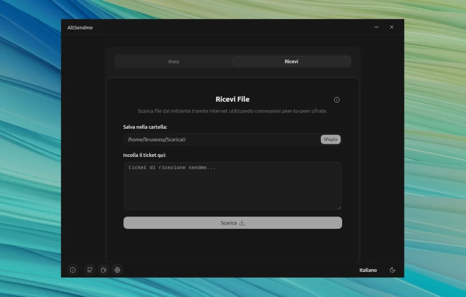Click inside the ticket di ricezione text area
The width and height of the screenshot is (466, 297).
coord(232,186)
